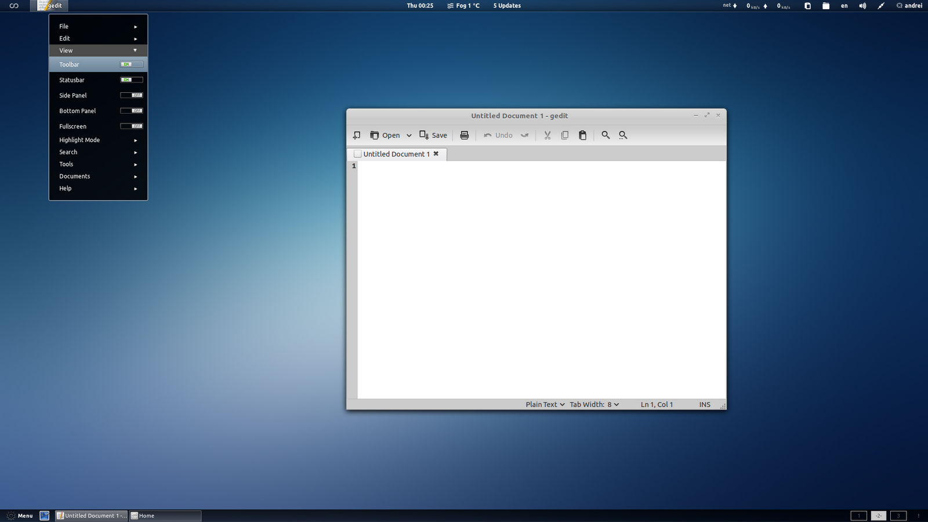
Task: Open search with the magnifier icon
Action: [x=606, y=135]
